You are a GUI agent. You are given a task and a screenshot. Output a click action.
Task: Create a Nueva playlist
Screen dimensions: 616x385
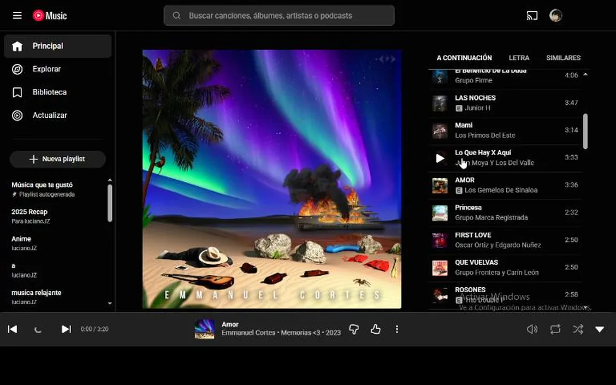58,159
